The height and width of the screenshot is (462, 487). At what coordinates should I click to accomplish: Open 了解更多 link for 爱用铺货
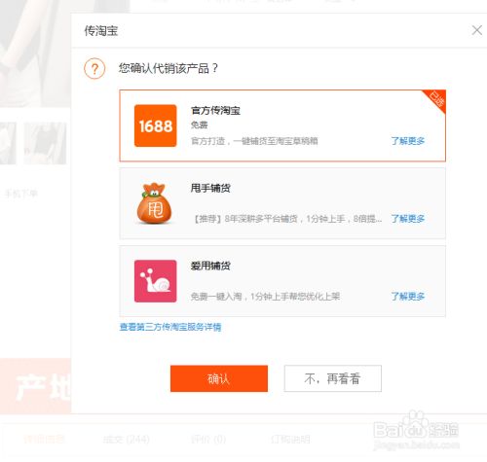point(408,297)
